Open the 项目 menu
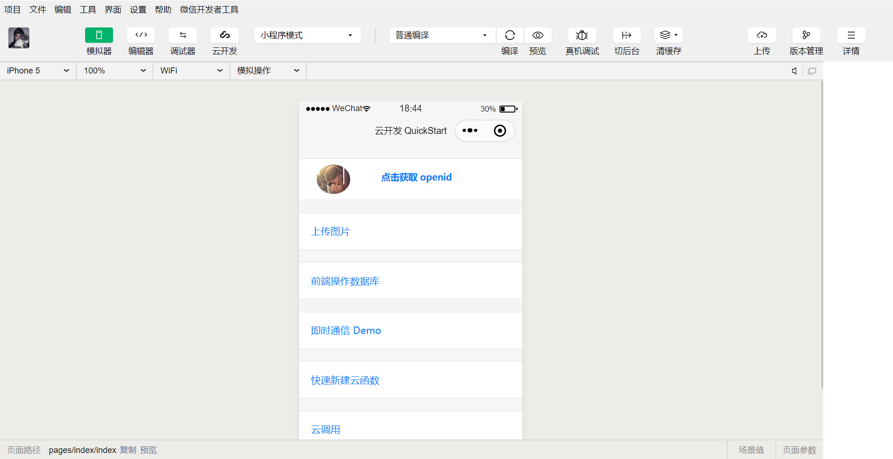Viewport: 893px width, 459px height. (x=13, y=9)
